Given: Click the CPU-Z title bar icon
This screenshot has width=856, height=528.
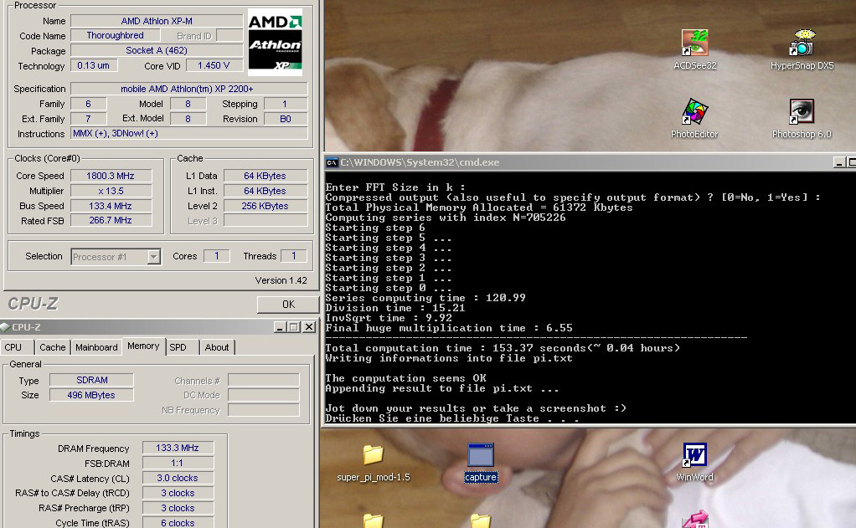Looking at the screenshot, I should point(6,327).
